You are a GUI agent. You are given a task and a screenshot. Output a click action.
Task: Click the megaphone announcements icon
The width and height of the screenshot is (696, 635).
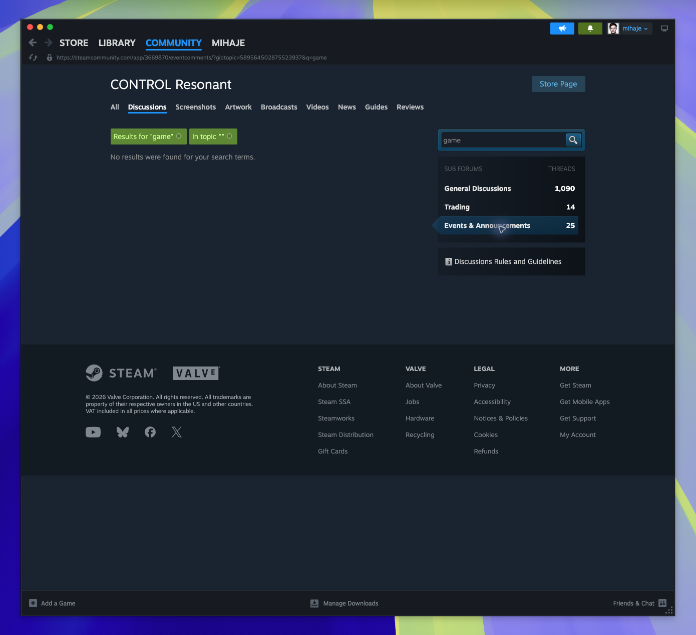[562, 28]
